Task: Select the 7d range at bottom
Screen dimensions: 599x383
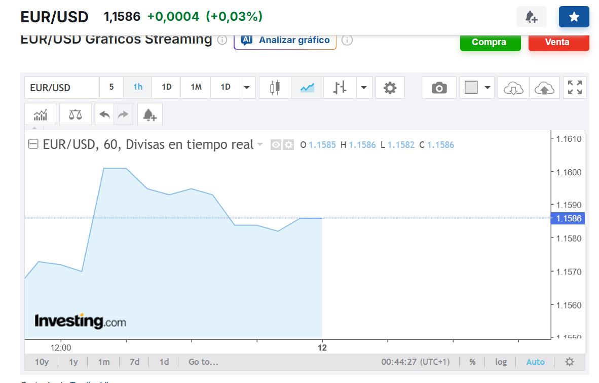Action: point(134,362)
